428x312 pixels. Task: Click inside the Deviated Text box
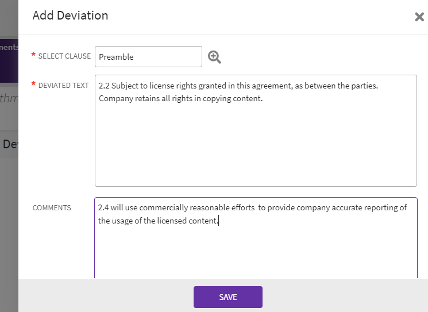(256, 144)
